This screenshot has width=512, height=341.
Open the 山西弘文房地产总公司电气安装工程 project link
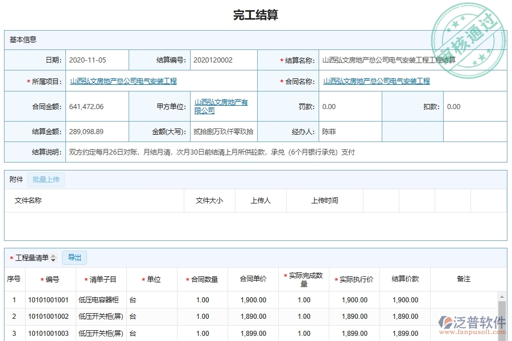123,81
